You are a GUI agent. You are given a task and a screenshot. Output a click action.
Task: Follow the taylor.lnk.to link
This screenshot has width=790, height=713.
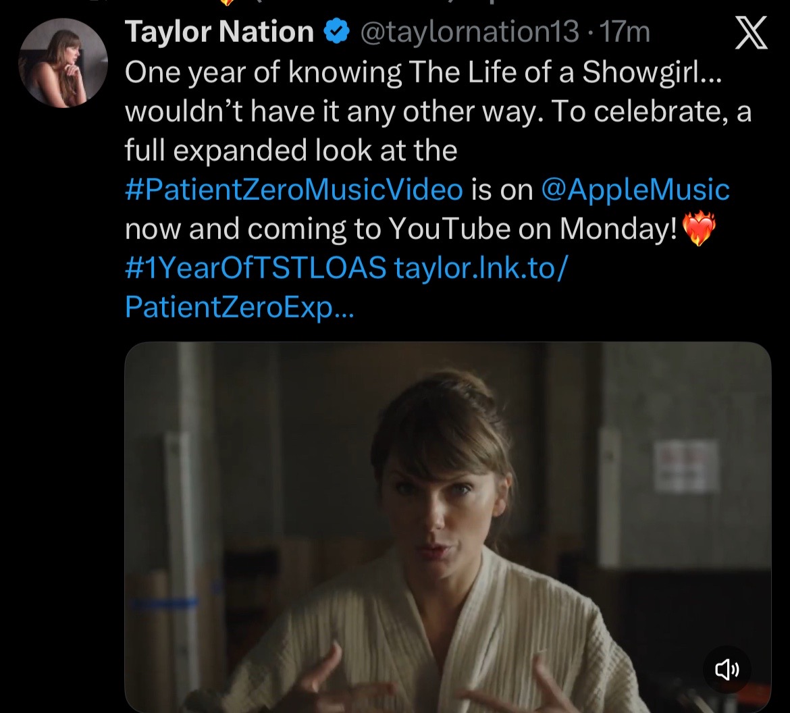481,267
